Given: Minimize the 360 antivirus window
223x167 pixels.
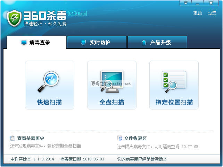Looking at the screenshot, I should click(197, 3).
